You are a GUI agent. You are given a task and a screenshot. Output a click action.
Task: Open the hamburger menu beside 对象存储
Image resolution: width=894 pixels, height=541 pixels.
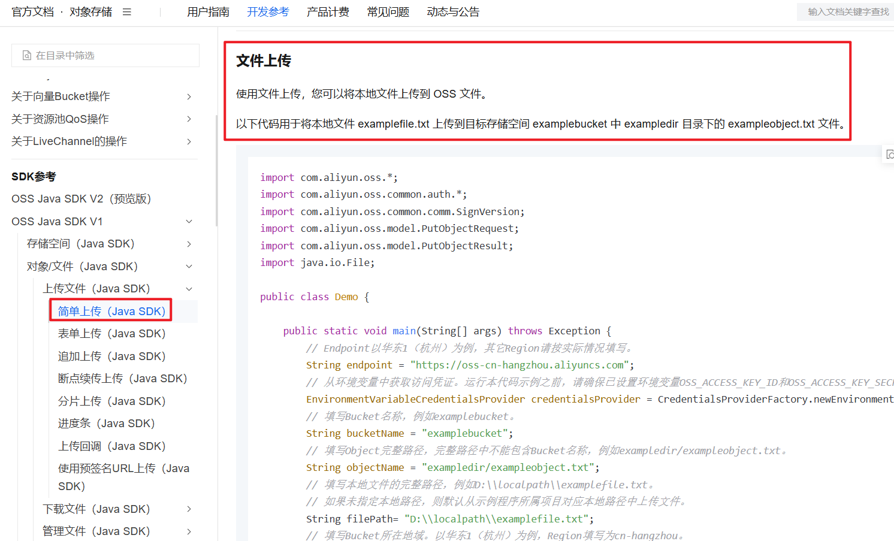127,12
